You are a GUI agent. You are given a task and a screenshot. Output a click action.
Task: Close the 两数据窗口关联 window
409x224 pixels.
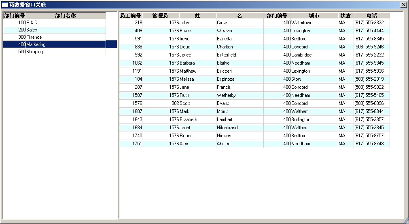click(403, 5)
